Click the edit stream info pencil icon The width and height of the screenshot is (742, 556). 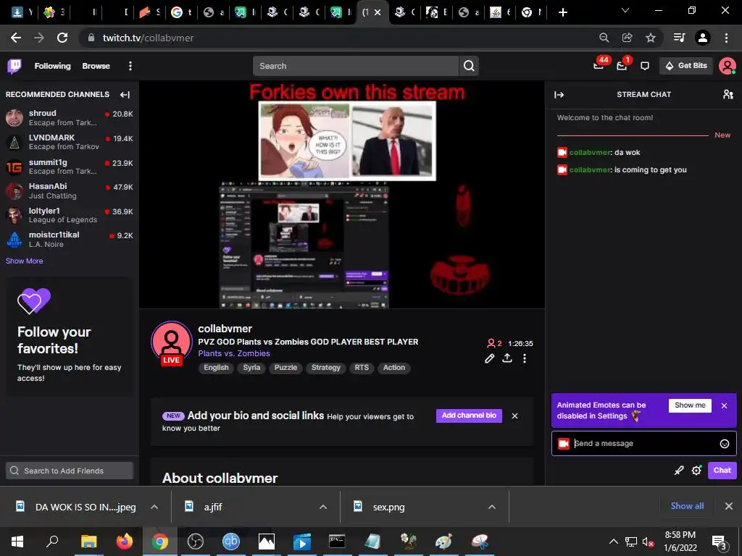pos(490,358)
